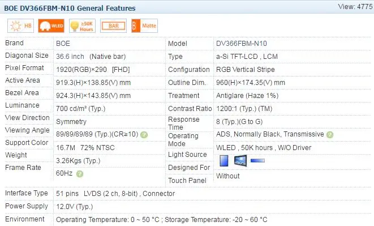The width and height of the screenshot is (374, 226).
Task: Open help icon beside Operating Mode value
Action: pos(330,135)
